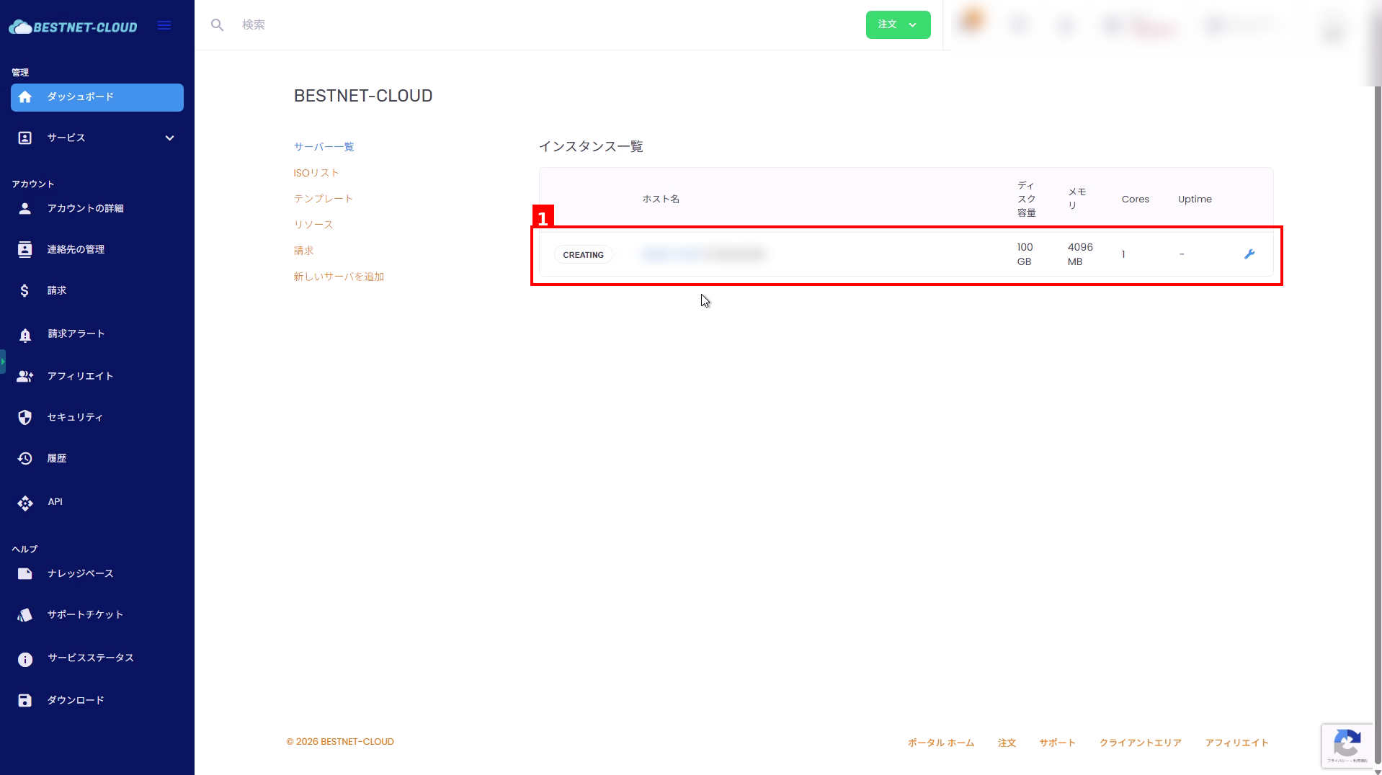Open the テンプレート link
The image size is (1382, 775).
(x=323, y=199)
